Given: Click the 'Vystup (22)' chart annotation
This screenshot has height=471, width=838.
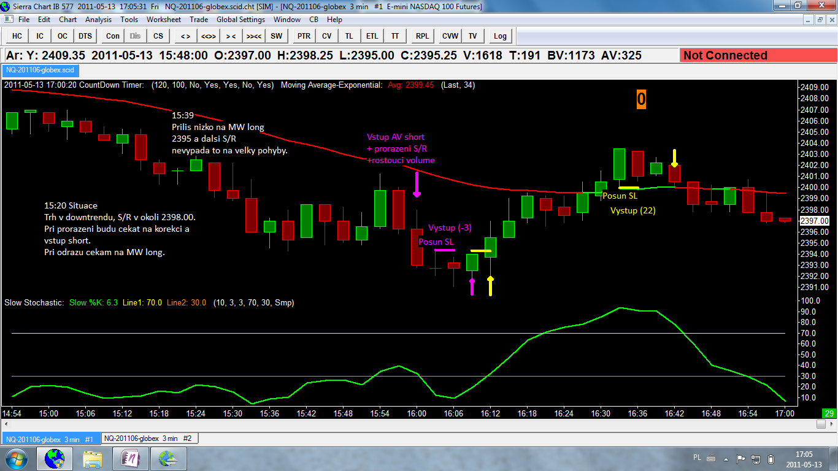Looking at the screenshot, I should click(x=633, y=210).
